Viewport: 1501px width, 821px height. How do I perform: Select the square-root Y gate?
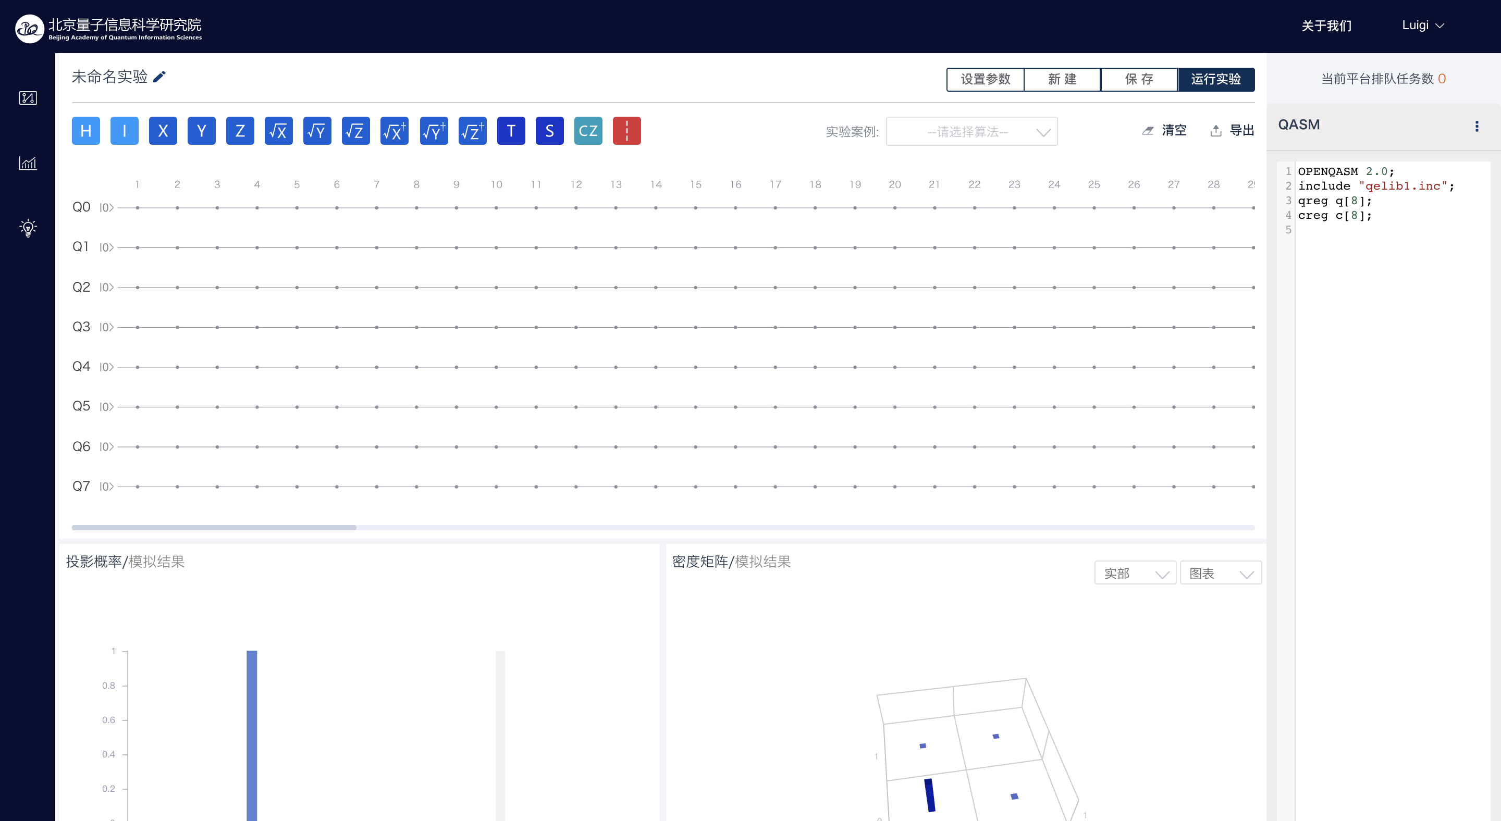[317, 130]
